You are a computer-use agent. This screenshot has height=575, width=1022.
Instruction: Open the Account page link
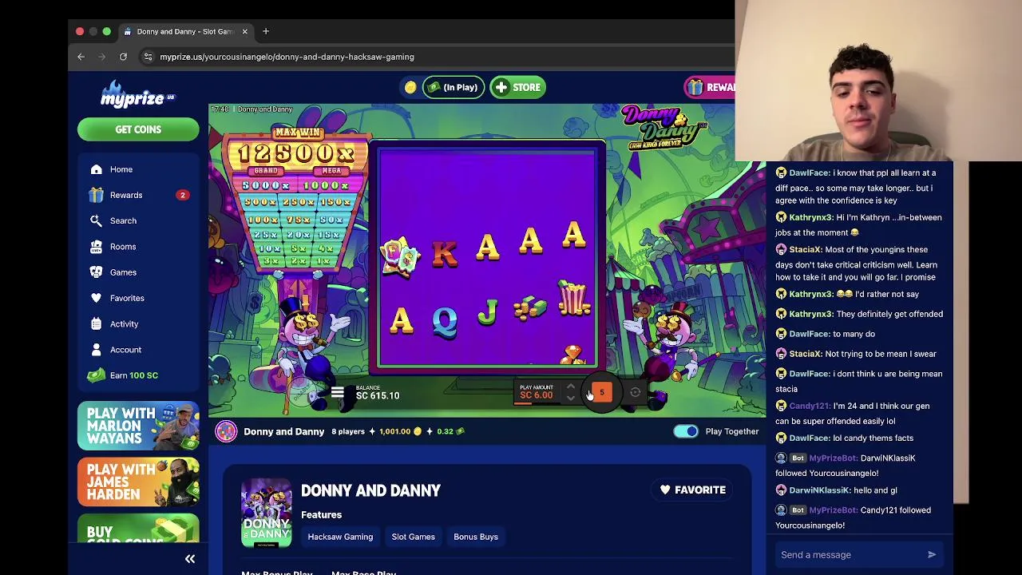[x=125, y=350]
